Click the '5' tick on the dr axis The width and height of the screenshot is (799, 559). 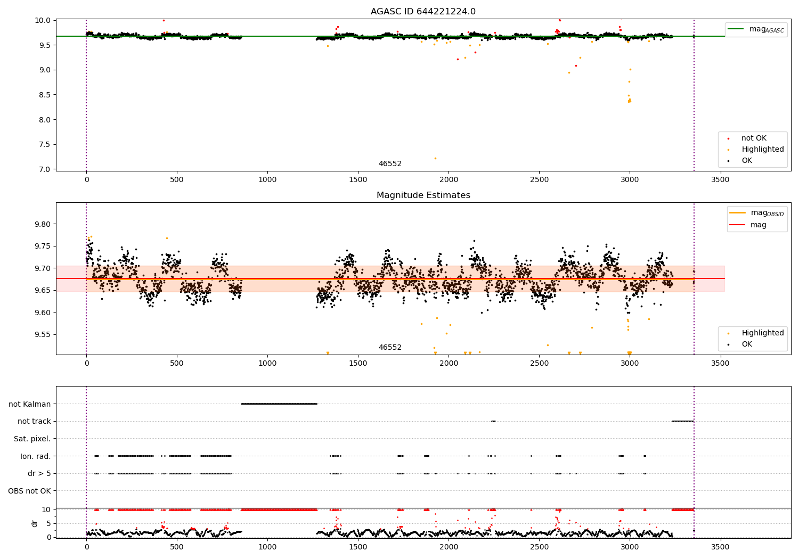click(x=49, y=523)
